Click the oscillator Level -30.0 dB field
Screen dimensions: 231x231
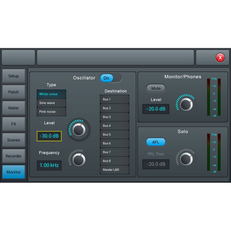49,136
